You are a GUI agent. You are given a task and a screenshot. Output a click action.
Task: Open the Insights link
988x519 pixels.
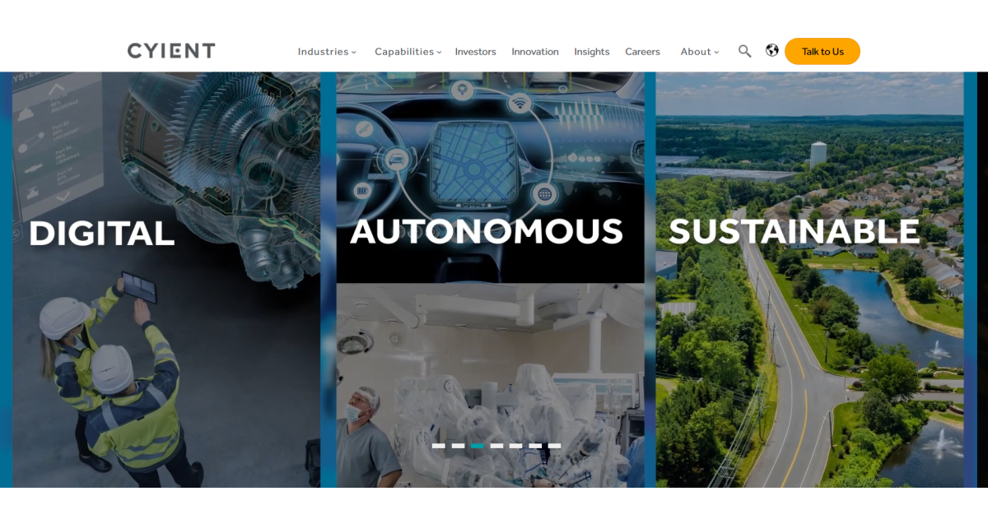(x=592, y=51)
